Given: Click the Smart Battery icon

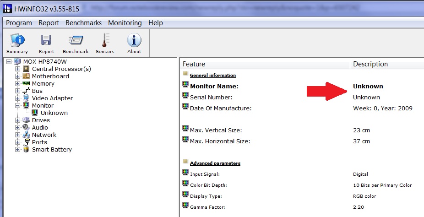Looking at the screenshot, I should coord(26,149).
